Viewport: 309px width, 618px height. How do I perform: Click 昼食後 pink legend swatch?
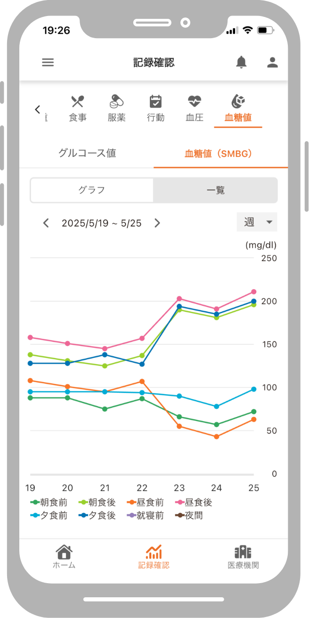click(x=179, y=503)
